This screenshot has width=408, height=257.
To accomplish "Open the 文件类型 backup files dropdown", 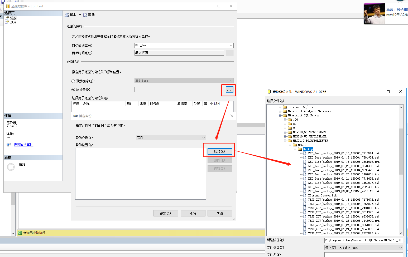I will (x=401, y=248).
